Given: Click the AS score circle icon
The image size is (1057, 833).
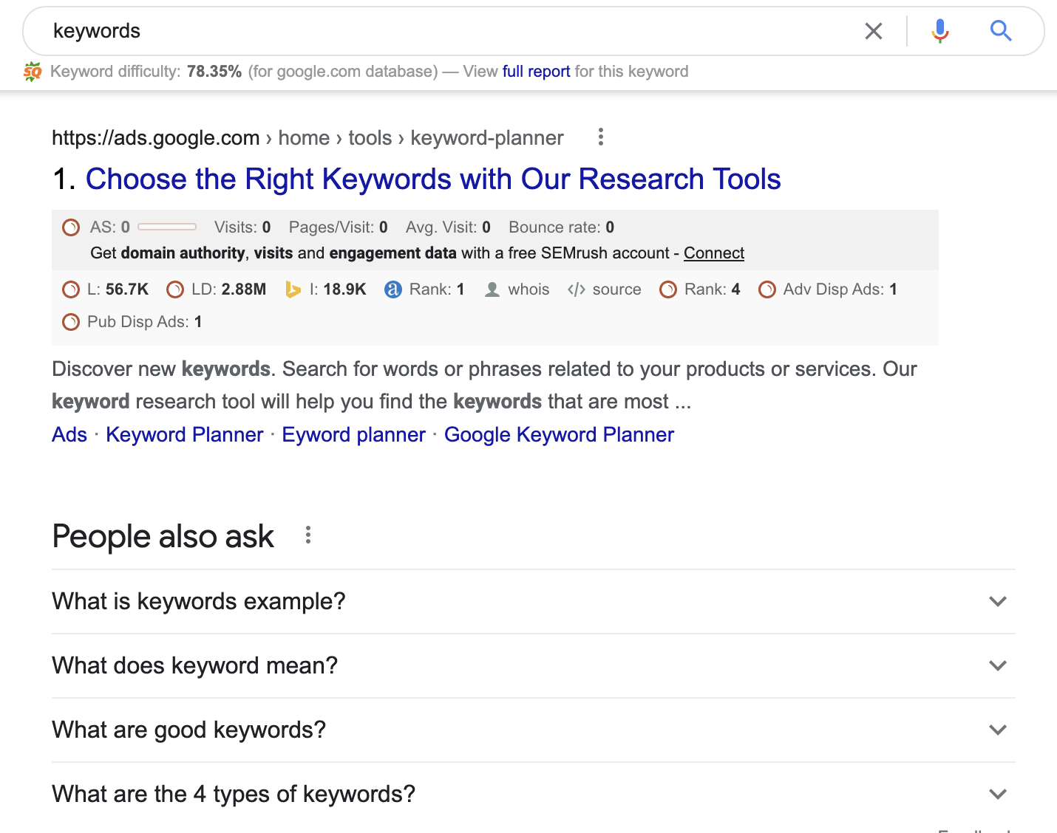Looking at the screenshot, I should [x=71, y=227].
